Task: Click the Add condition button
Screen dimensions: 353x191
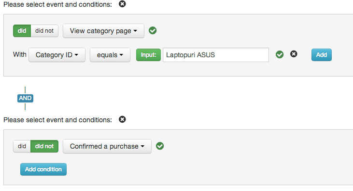Action: click(43, 169)
